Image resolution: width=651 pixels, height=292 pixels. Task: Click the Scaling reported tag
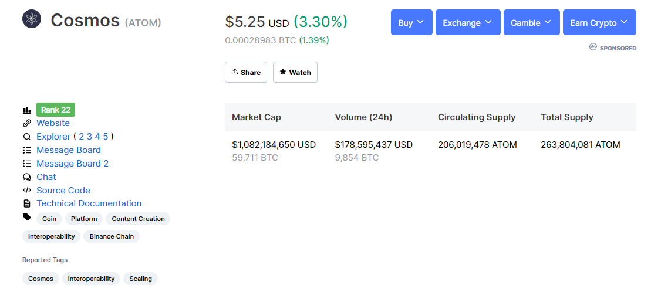(x=141, y=279)
